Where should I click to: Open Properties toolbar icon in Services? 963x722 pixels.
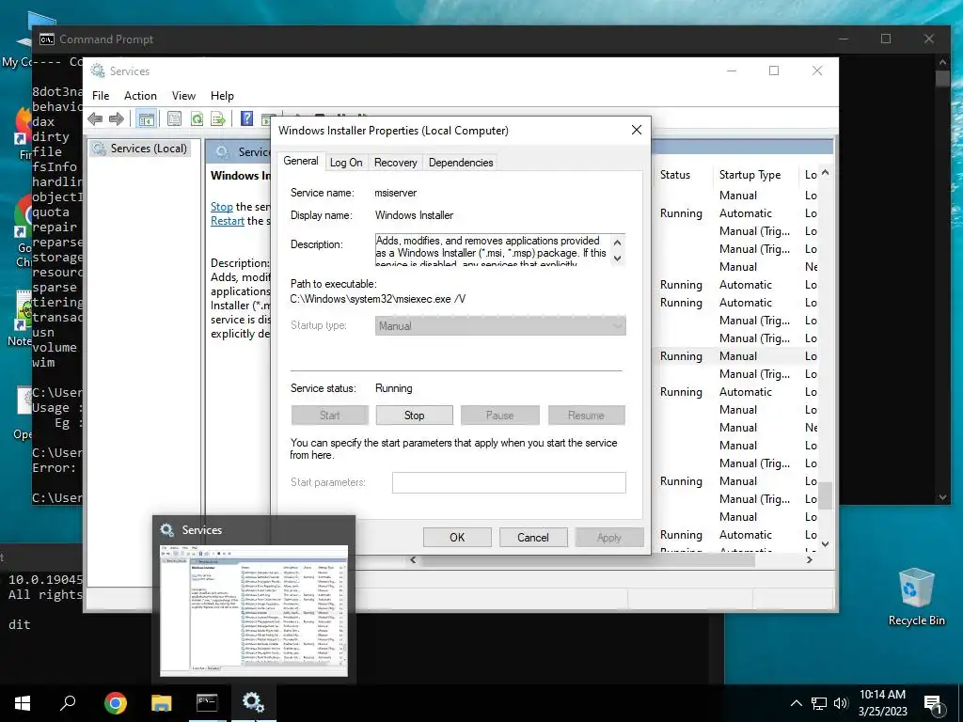174,118
